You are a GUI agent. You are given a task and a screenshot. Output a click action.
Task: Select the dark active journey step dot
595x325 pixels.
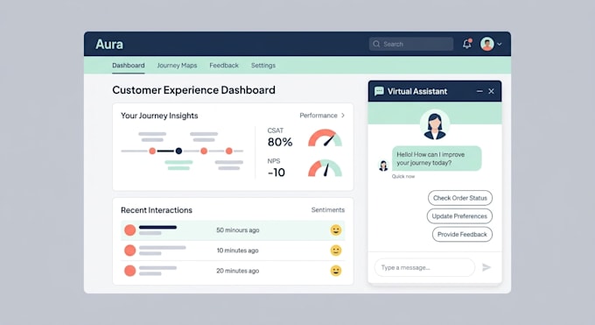coord(178,151)
